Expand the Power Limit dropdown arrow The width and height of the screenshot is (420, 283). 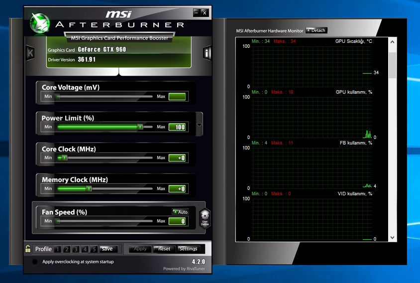click(x=199, y=125)
